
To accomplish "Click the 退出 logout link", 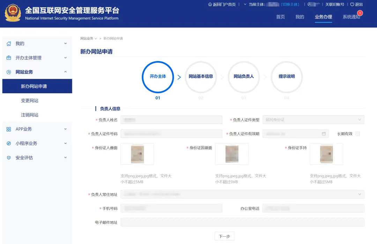I will [x=356, y=5].
